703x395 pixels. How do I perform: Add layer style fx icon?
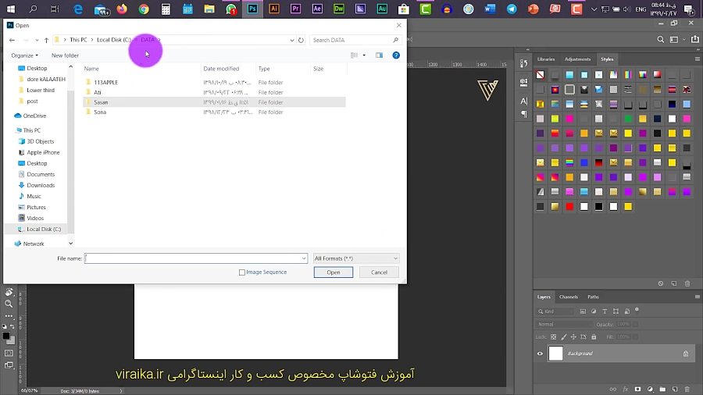click(626, 390)
